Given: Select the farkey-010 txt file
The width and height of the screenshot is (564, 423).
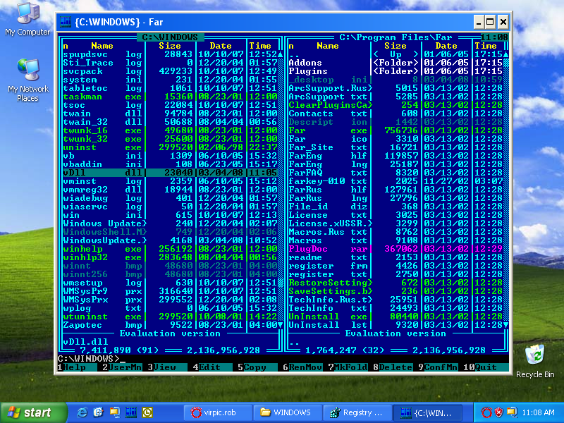Looking at the screenshot, I should pos(396,181).
